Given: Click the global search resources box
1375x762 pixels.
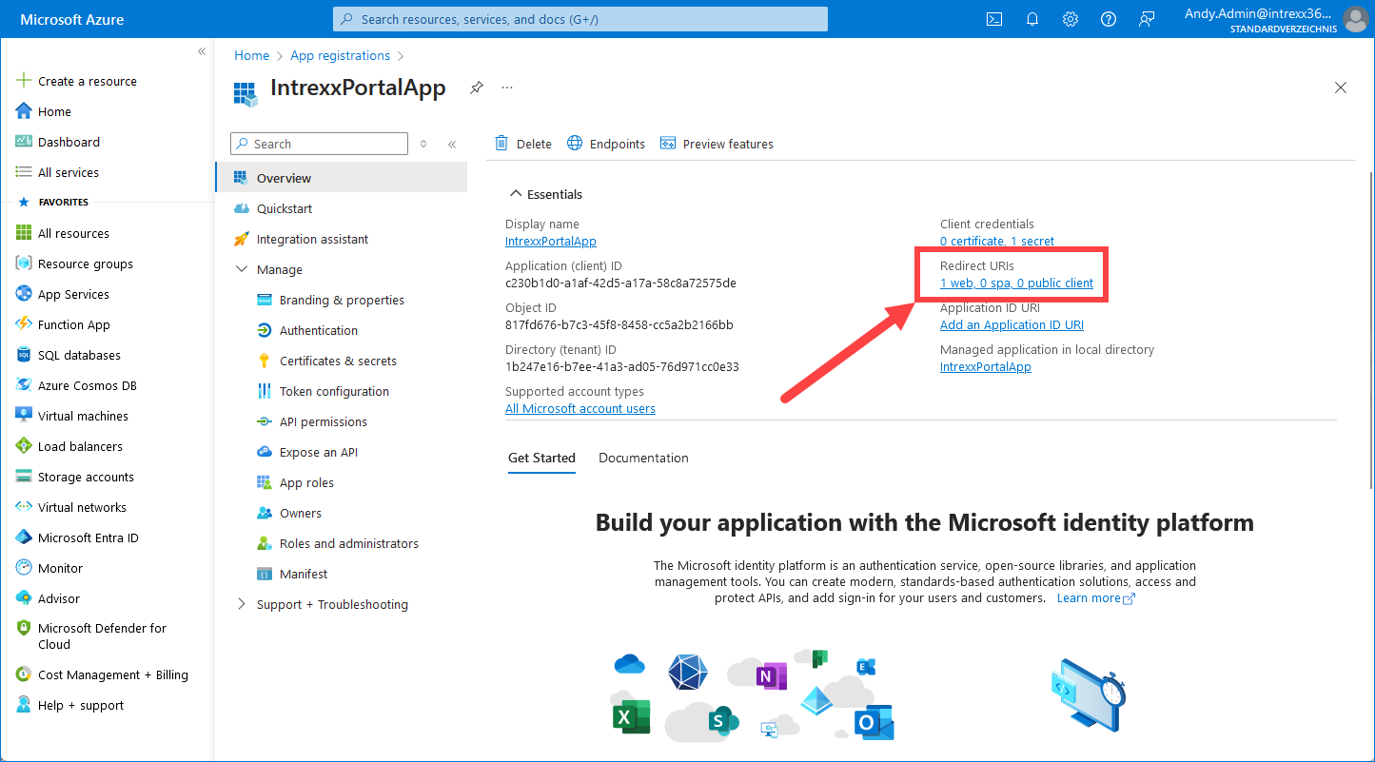Looking at the screenshot, I should point(580,19).
